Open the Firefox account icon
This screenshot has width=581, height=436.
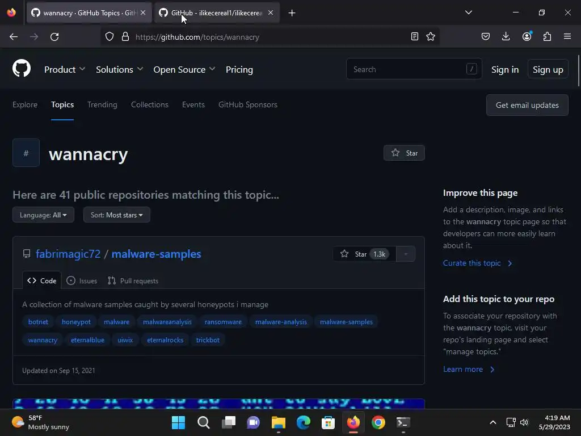click(x=527, y=36)
